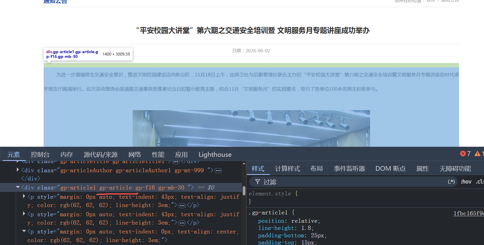
Task: Click the orange warning triangle icon
Action: click(x=477, y=154)
